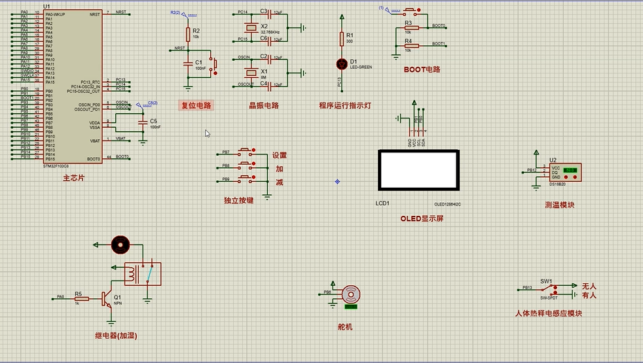Image resolution: width=643 pixels, height=363 pixels.
Task: Click the OLED显示屏 label
Action: (x=422, y=218)
